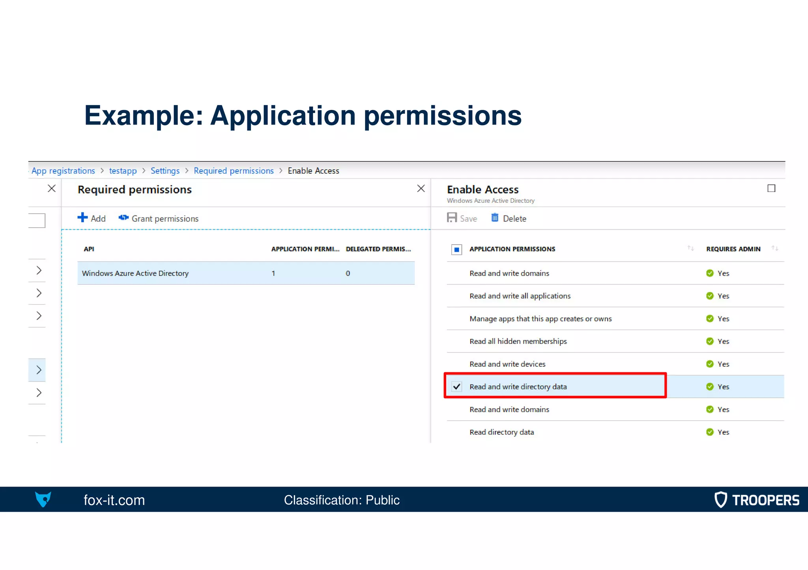Sort by the Requires Admin column arrows
The height and width of the screenshot is (570, 808).
click(x=775, y=248)
